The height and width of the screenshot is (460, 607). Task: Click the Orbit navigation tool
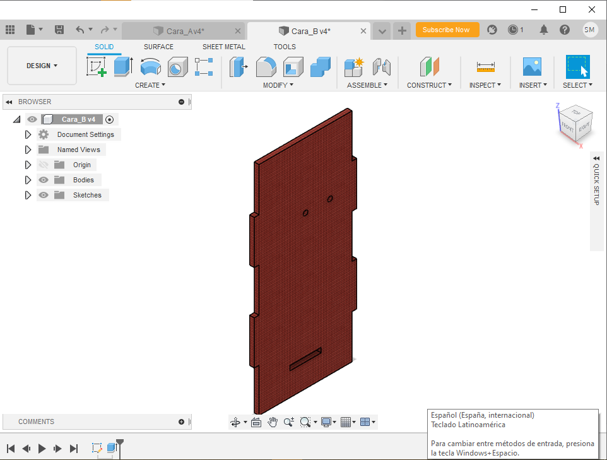coord(235,422)
